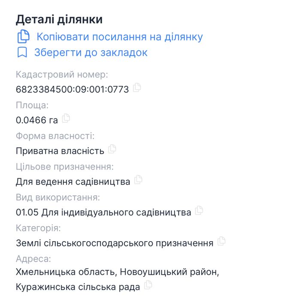This screenshot has width=281, height=300.
Task: Click the cadastral number text 6823384500:09:001:0773
Action: (72, 89)
